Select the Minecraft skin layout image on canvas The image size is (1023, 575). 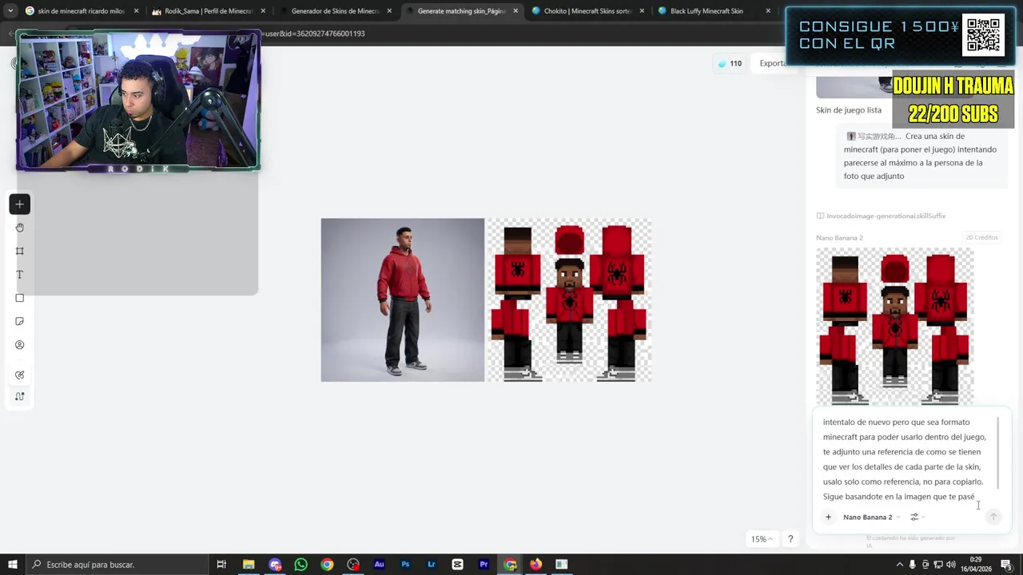tap(569, 299)
